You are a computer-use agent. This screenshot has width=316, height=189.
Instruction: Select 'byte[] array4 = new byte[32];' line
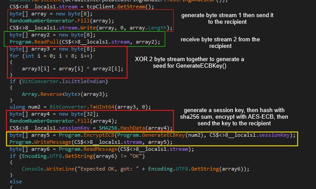coord(54,114)
